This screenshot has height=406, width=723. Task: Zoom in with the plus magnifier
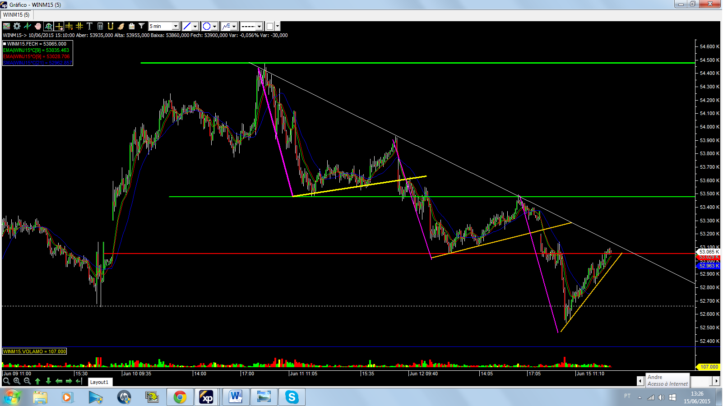point(17,381)
